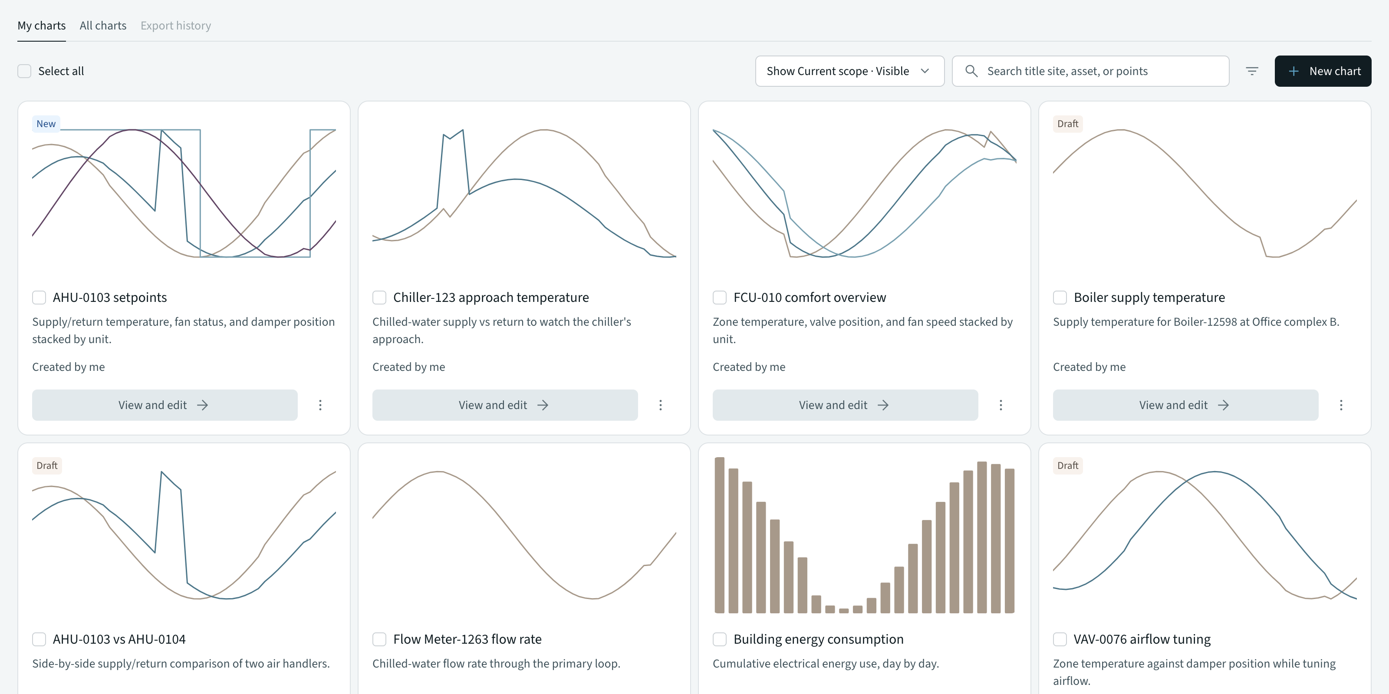Check the AHU-0103 setpoints checkbox
Viewport: 1389px width, 694px height.
[39, 298]
